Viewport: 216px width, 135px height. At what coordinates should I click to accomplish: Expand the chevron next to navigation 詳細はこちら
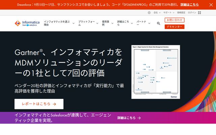(132, 23)
